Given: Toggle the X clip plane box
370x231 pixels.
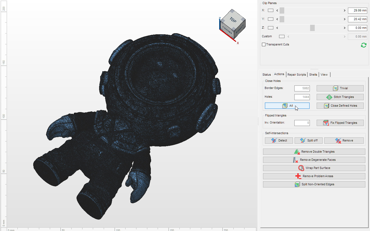Looking at the screenshot, I should (270, 10).
